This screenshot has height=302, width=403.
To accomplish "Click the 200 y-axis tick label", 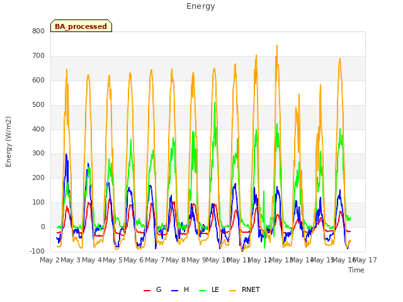I will pyautogui.click(x=38, y=177).
